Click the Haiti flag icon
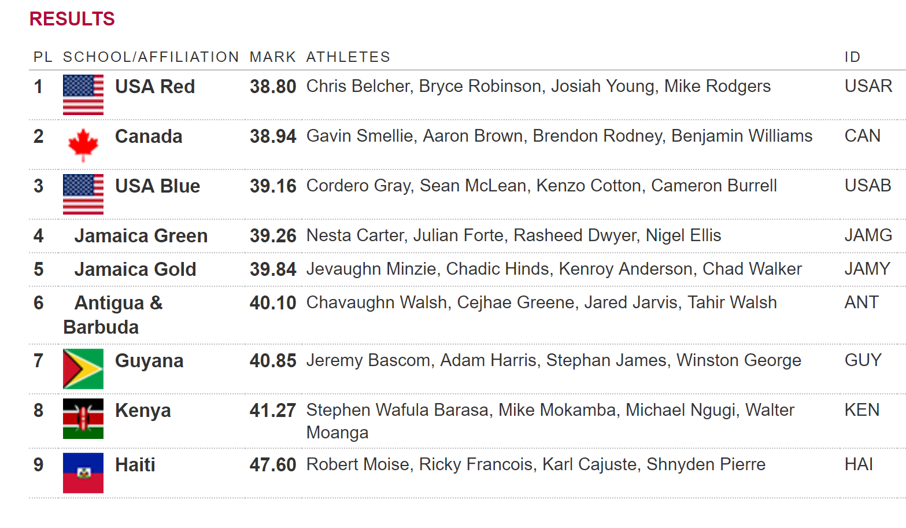 coord(83,473)
